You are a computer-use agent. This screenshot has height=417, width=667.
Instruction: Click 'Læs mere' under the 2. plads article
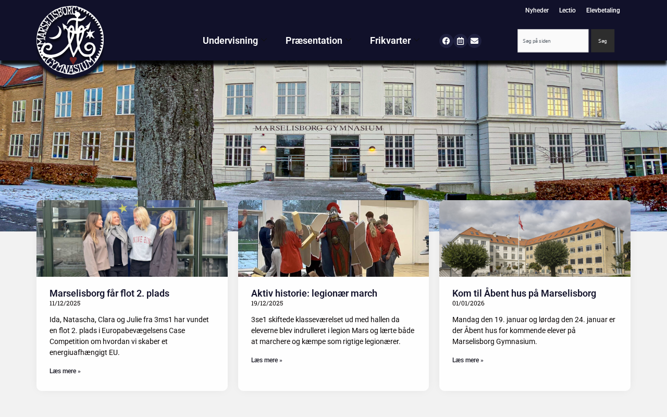coord(65,371)
